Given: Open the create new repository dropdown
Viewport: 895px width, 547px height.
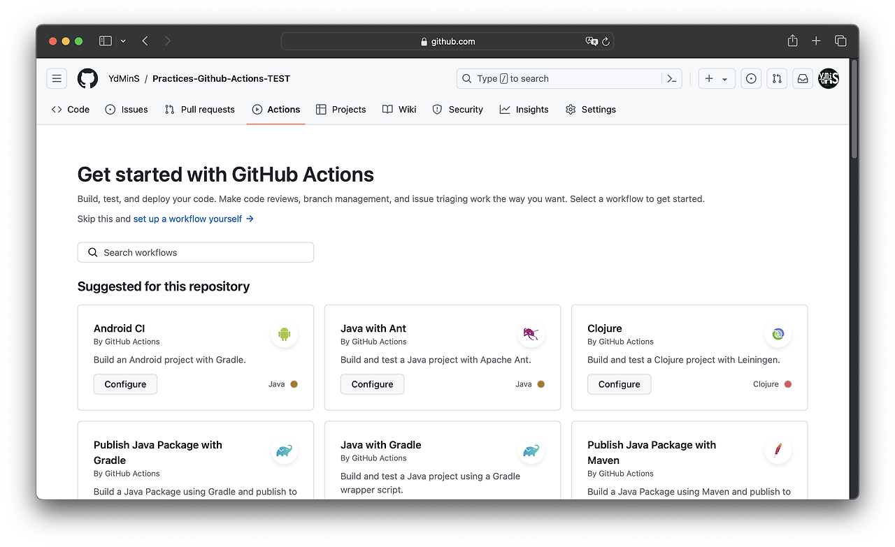Looking at the screenshot, I should click(x=716, y=78).
